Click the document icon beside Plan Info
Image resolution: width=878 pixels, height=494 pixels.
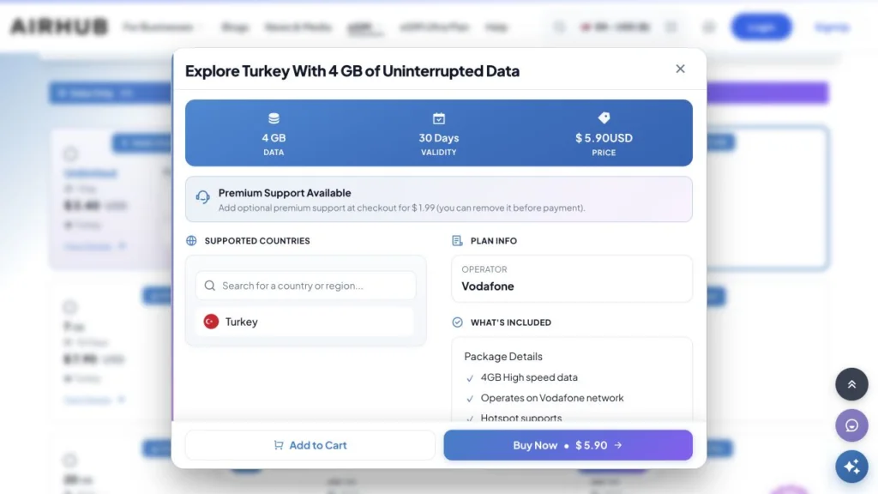[458, 241]
